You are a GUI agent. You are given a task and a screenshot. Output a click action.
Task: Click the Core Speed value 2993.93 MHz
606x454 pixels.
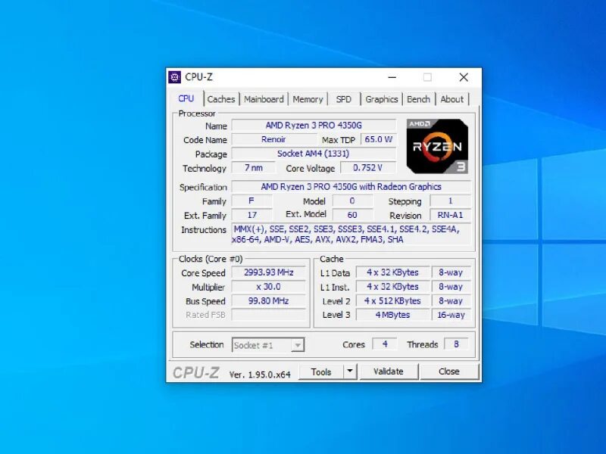tap(269, 272)
